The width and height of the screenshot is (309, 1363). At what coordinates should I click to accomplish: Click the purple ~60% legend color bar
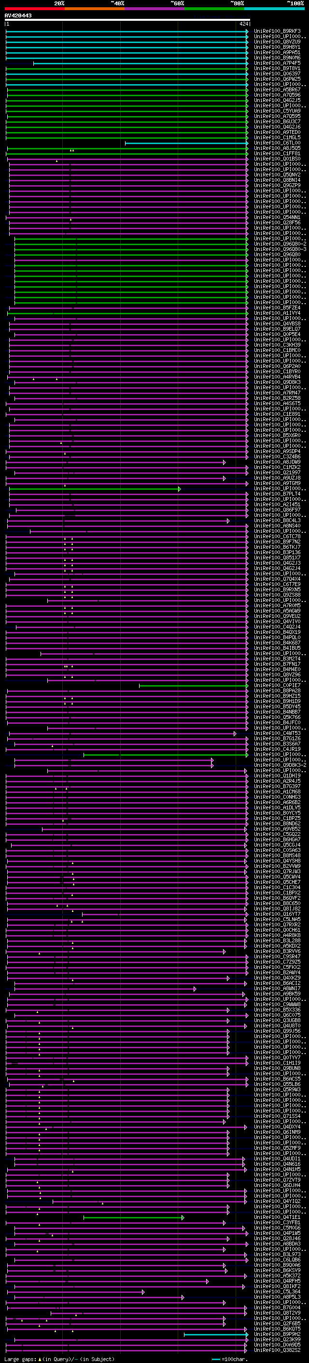coord(154,9)
